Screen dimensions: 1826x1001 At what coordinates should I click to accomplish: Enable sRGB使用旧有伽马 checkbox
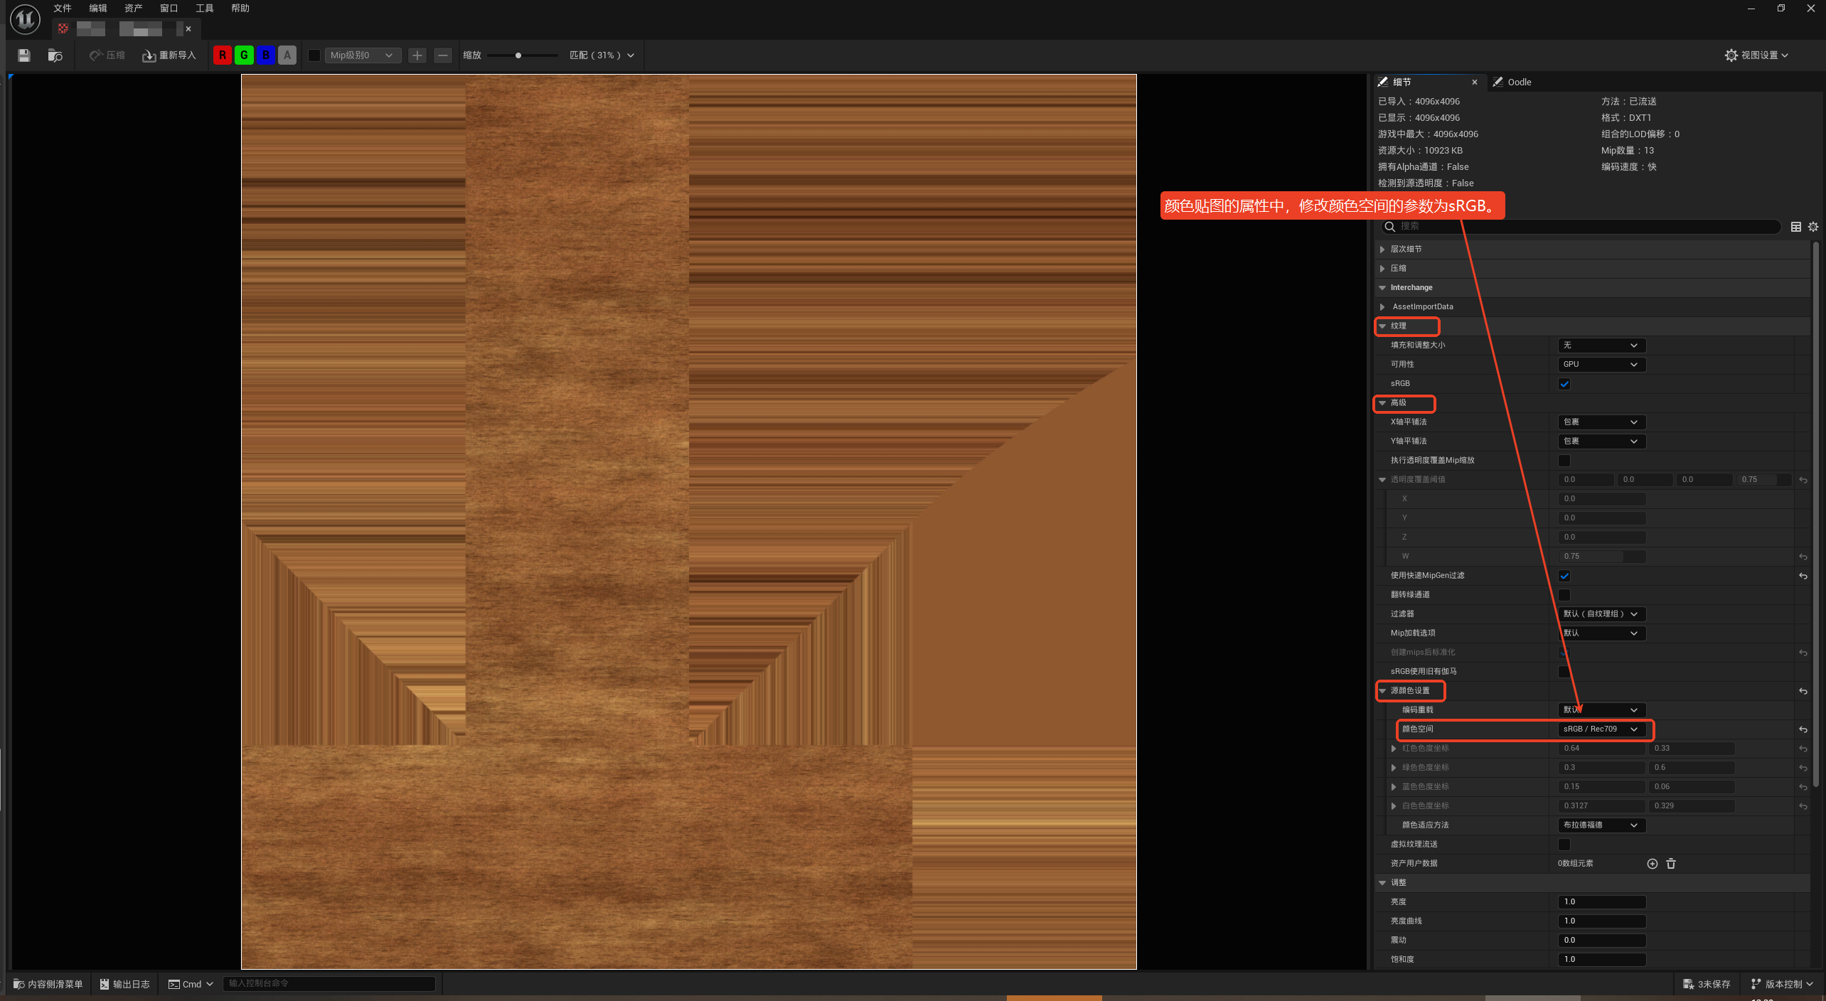[1564, 672]
